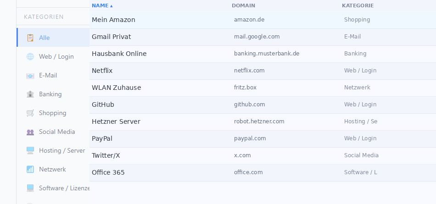
Task: Open the Banking category
Action: click(x=50, y=94)
